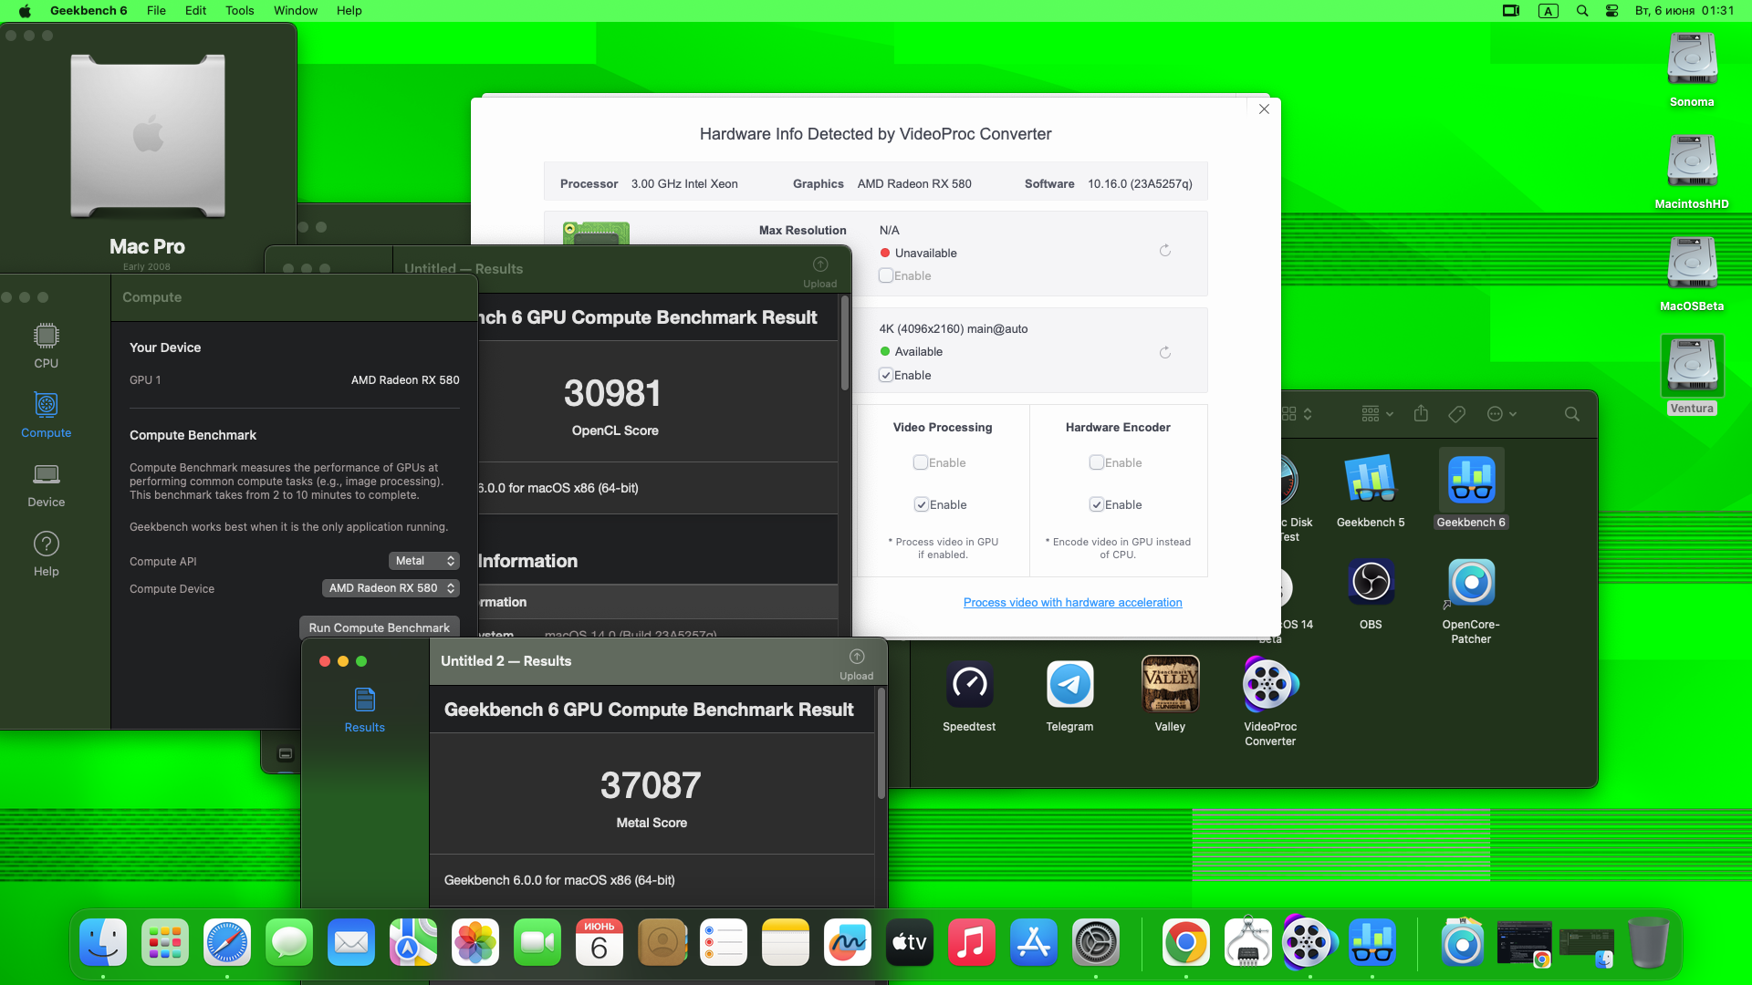Uncheck the checked Hardware Encoder Enable box
This screenshot has height=985, width=1752.
(x=1097, y=504)
